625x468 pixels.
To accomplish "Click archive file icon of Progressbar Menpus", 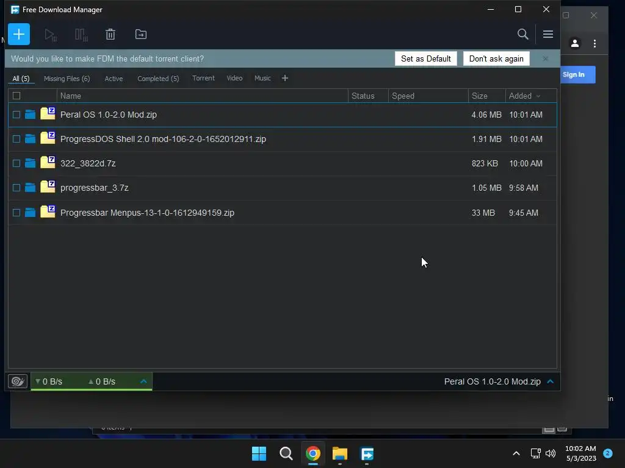I will click(48, 211).
